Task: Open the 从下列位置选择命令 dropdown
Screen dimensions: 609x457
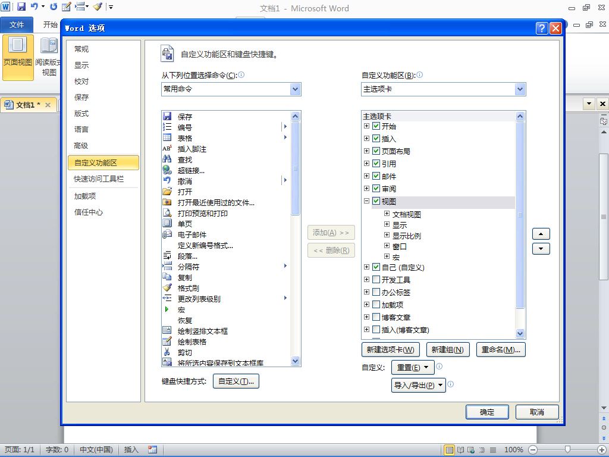Action: [295, 89]
